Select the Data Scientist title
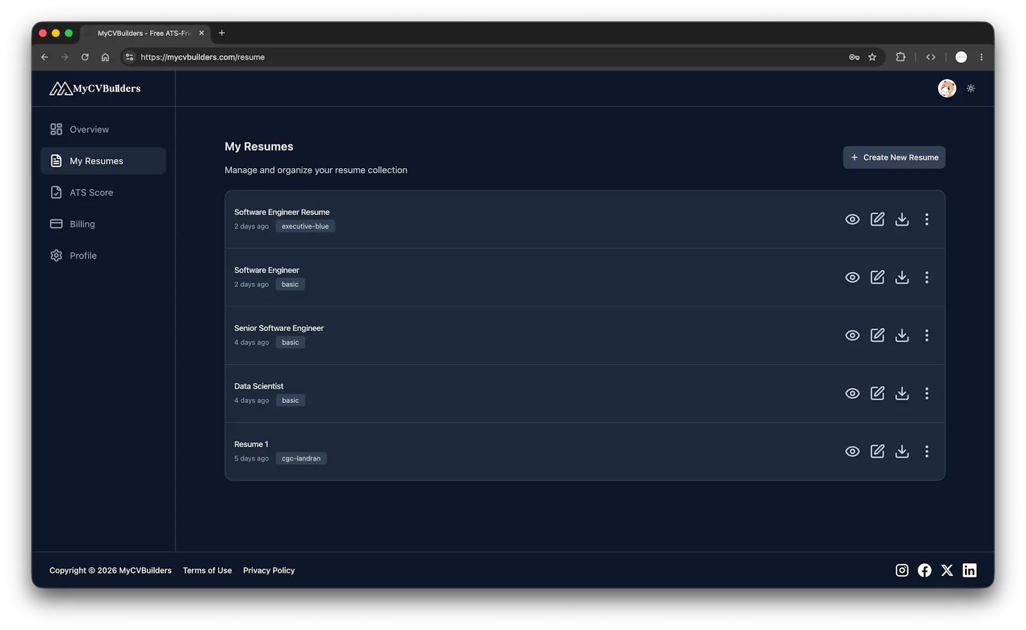Viewport: 1026px width, 630px height. point(258,386)
